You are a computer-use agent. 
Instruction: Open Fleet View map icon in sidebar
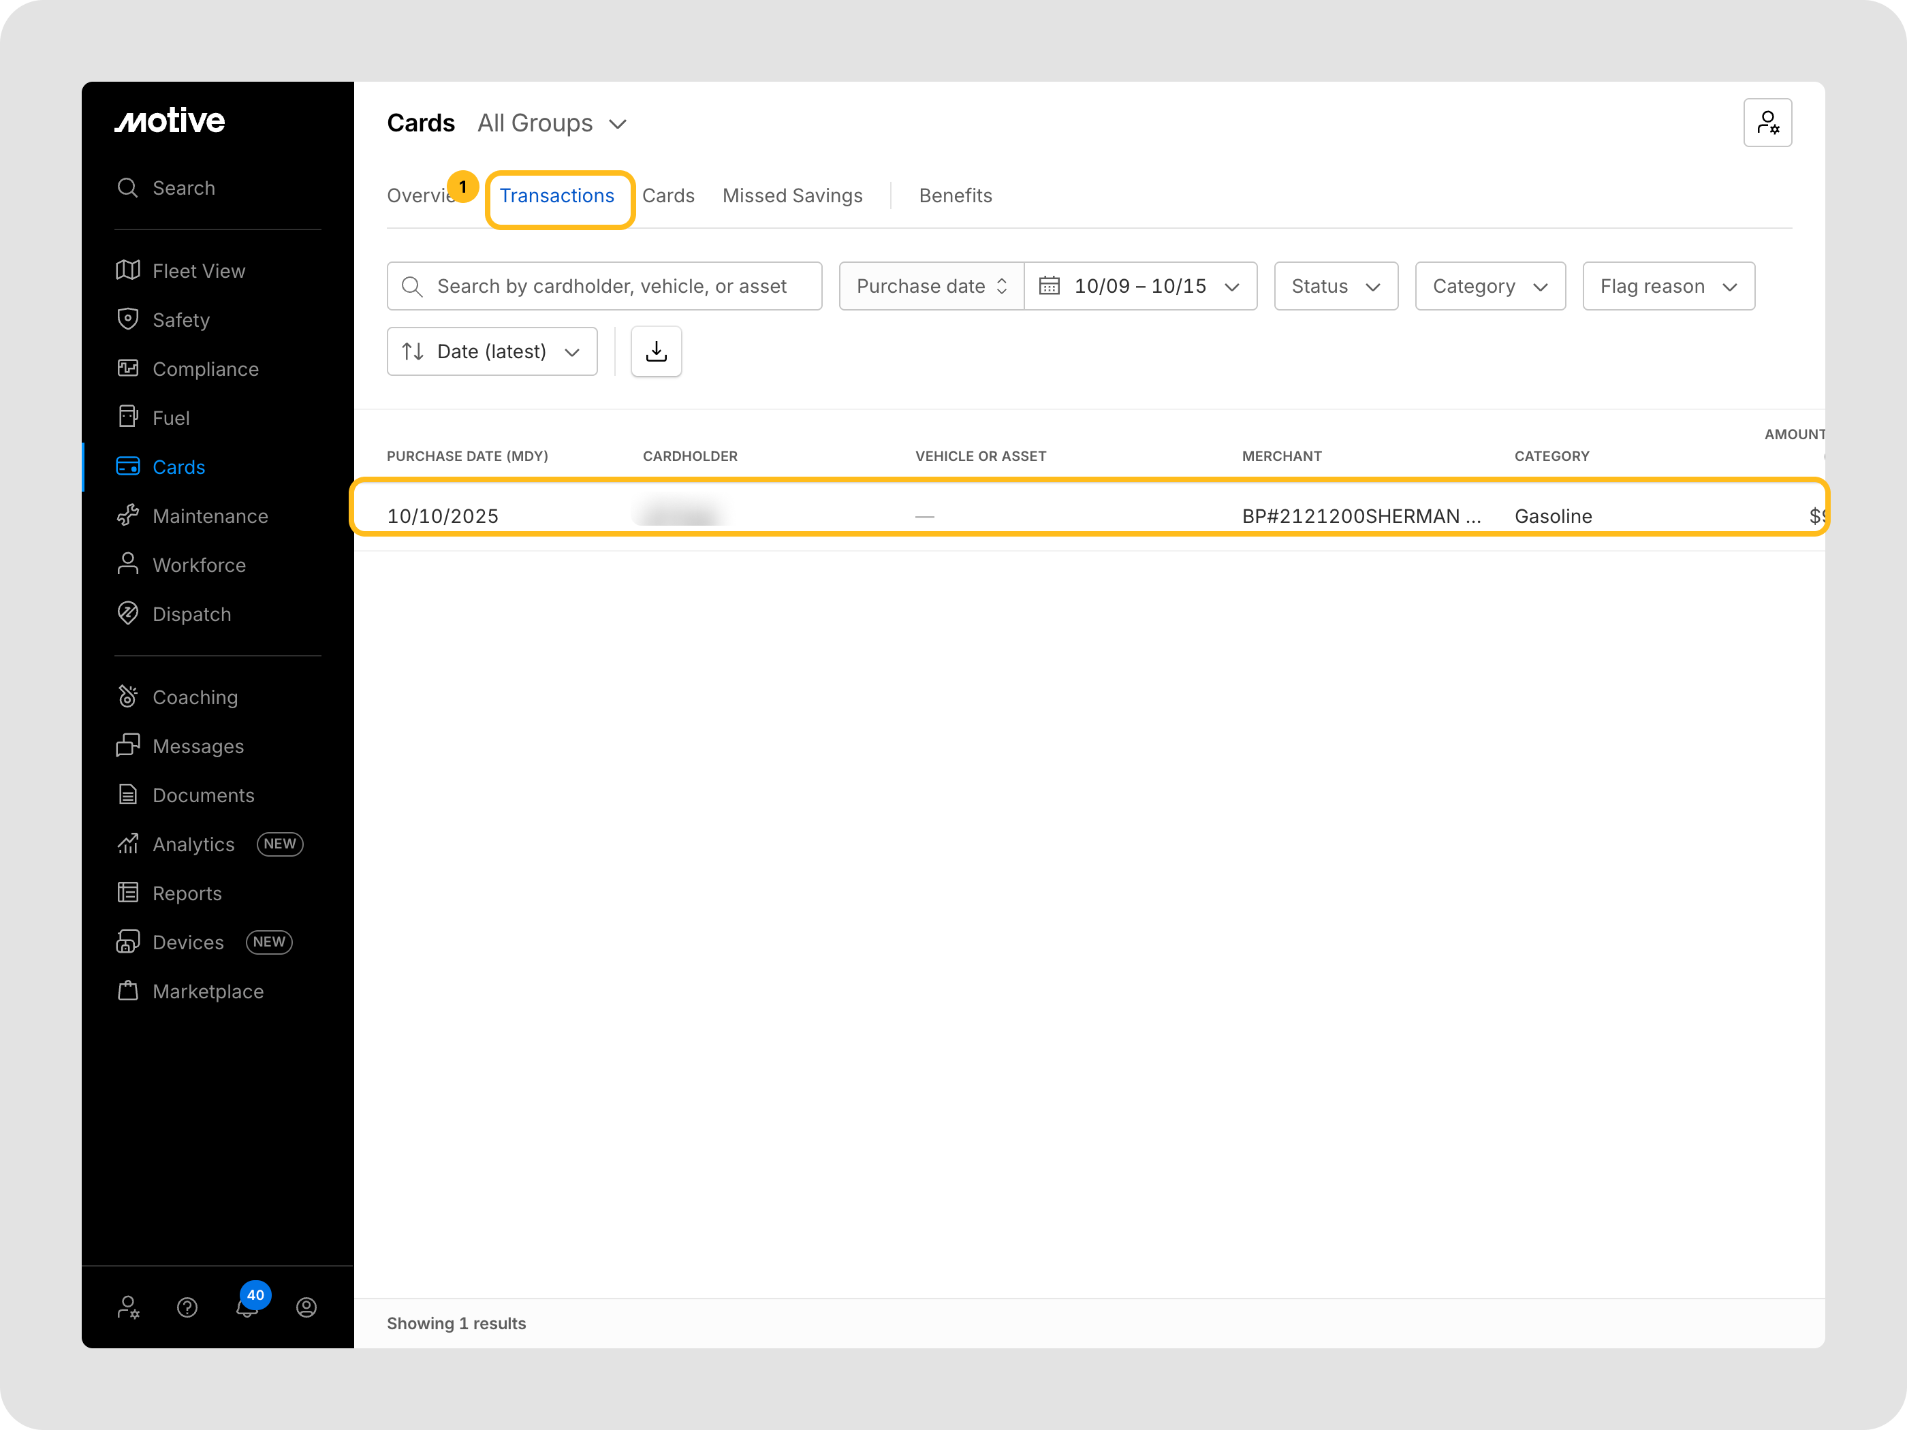pos(127,270)
